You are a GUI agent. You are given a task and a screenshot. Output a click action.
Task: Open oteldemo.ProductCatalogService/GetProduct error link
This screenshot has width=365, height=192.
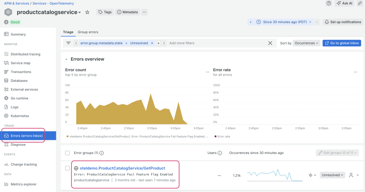point(122,168)
